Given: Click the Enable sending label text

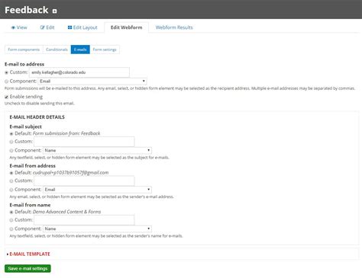Looking at the screenshot, I should [26, 97].
